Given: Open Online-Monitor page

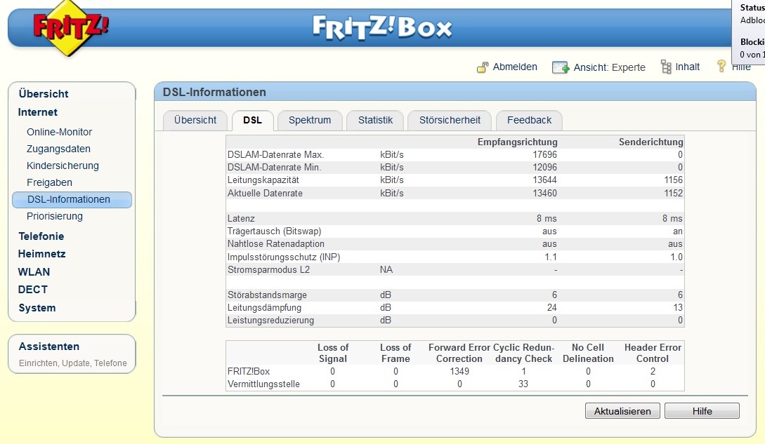Looking at the screenshot, I should click(x=60, y=132).
